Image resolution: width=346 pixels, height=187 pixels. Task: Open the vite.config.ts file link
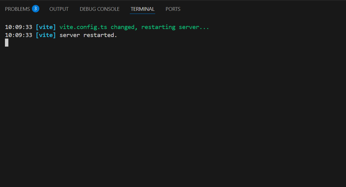click(83, 27)
